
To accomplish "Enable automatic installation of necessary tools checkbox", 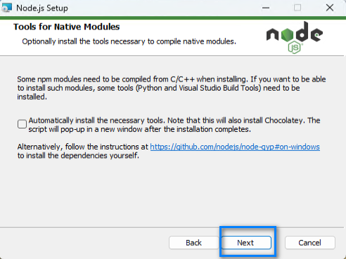I will 22,124.
